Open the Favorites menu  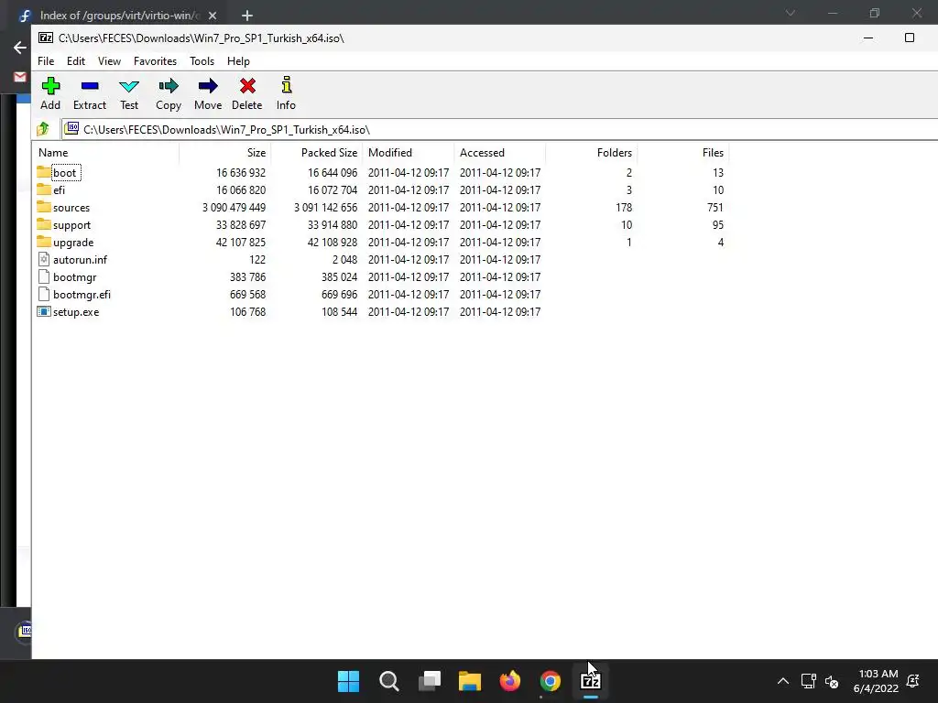coord(155,61)
